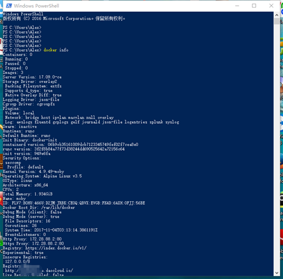Click the 'Insecure Registries:' line
Screen dimensions: 283x279
pos(25,257)
